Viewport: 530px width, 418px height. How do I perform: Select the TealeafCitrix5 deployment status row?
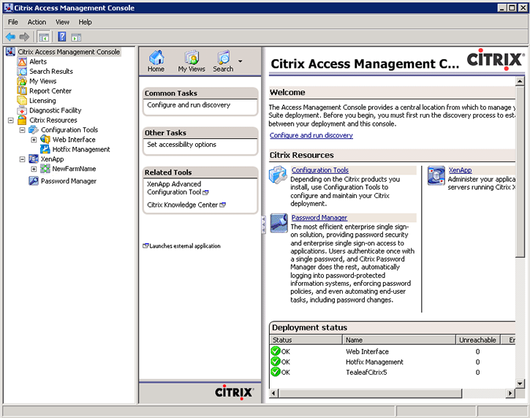393,373
